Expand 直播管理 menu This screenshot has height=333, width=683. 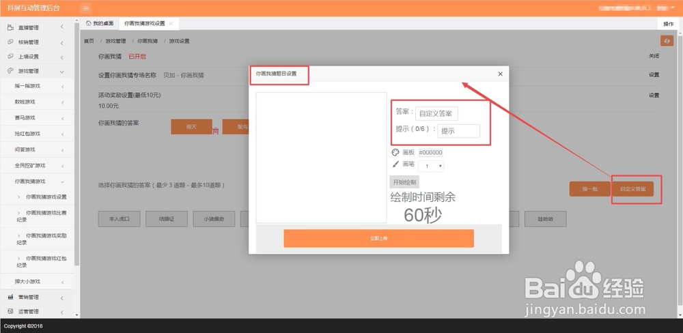62,27
